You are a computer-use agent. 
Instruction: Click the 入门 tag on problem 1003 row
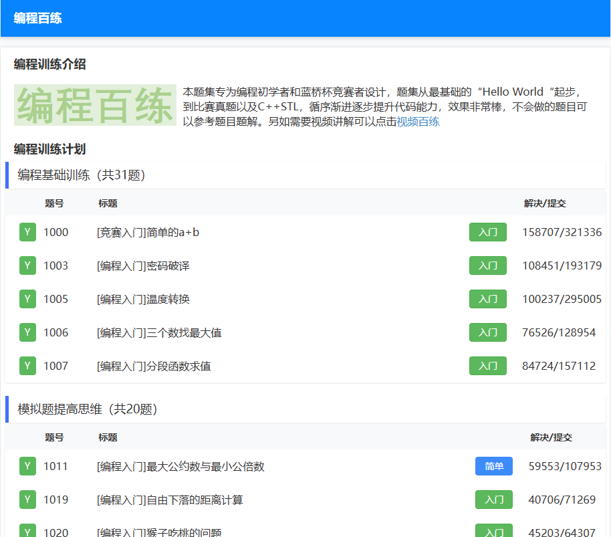[488, 265]
